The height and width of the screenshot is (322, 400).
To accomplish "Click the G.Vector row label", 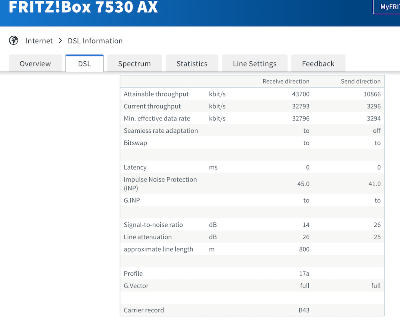I will 136,286.
